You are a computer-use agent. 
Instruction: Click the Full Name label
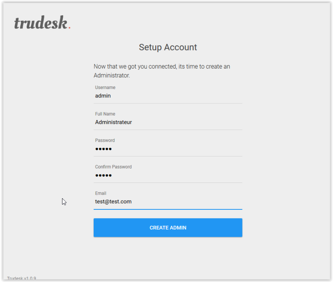[105, 114]
